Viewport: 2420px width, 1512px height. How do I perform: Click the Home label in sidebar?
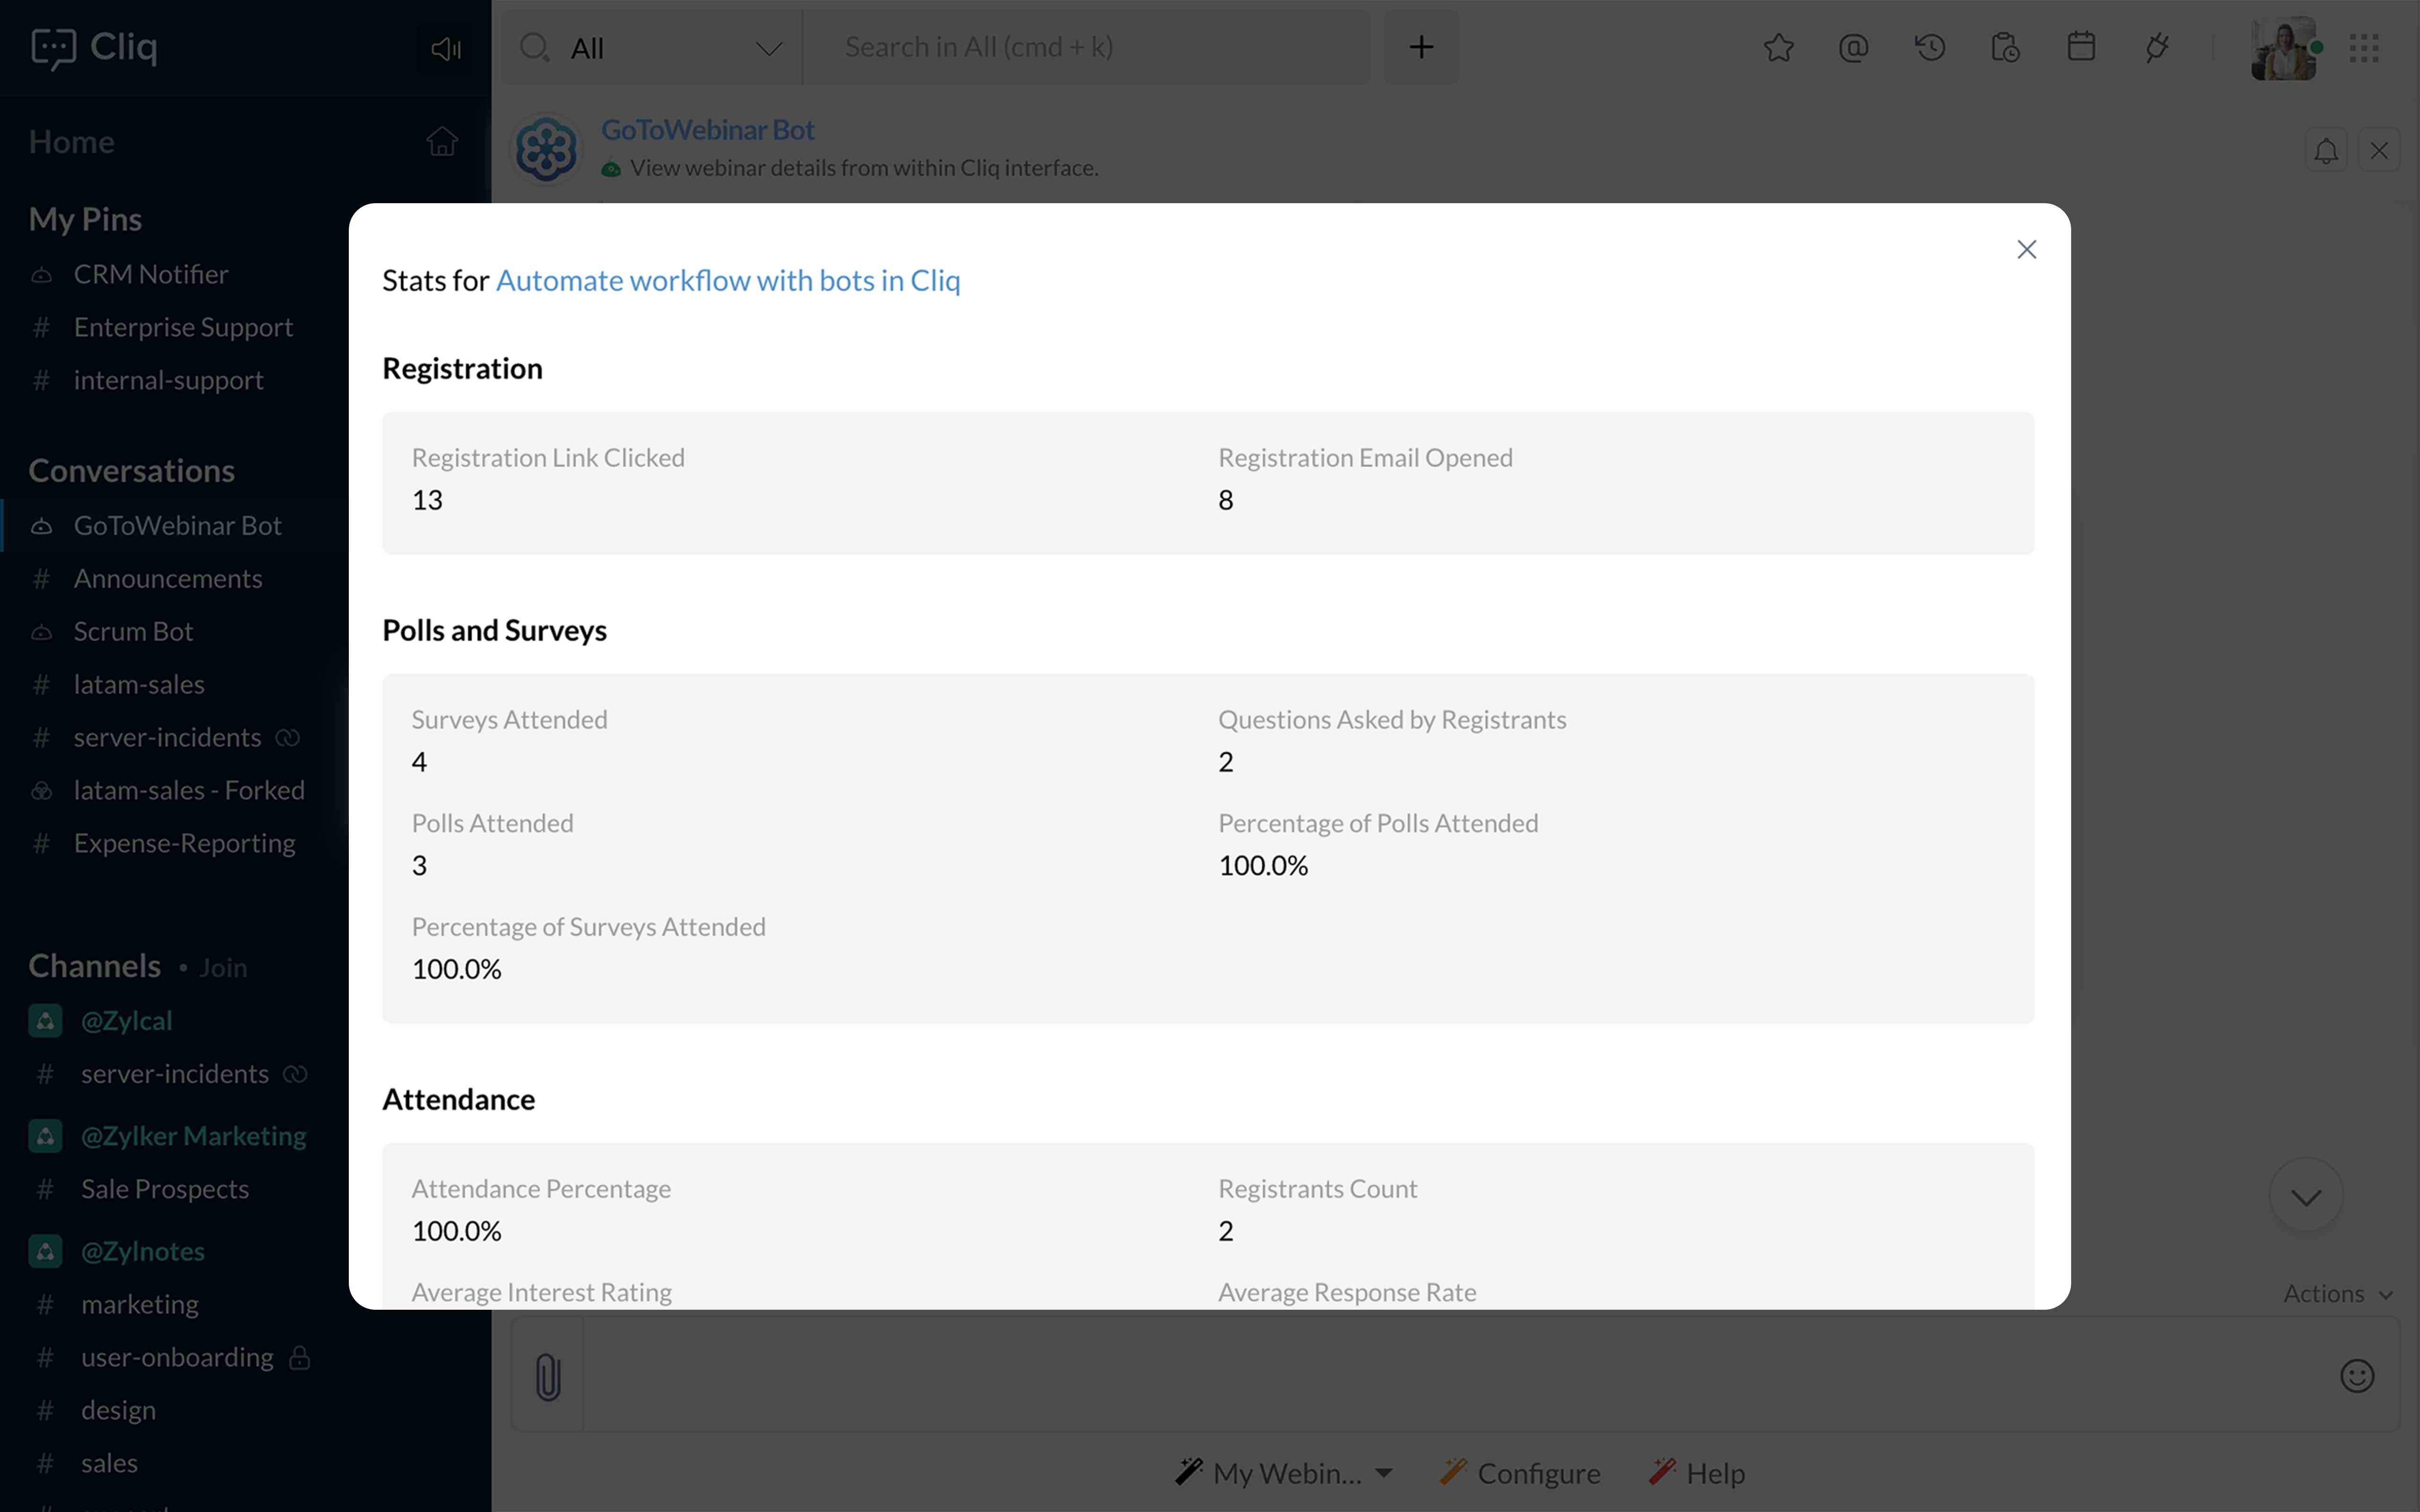click(71, 142)
